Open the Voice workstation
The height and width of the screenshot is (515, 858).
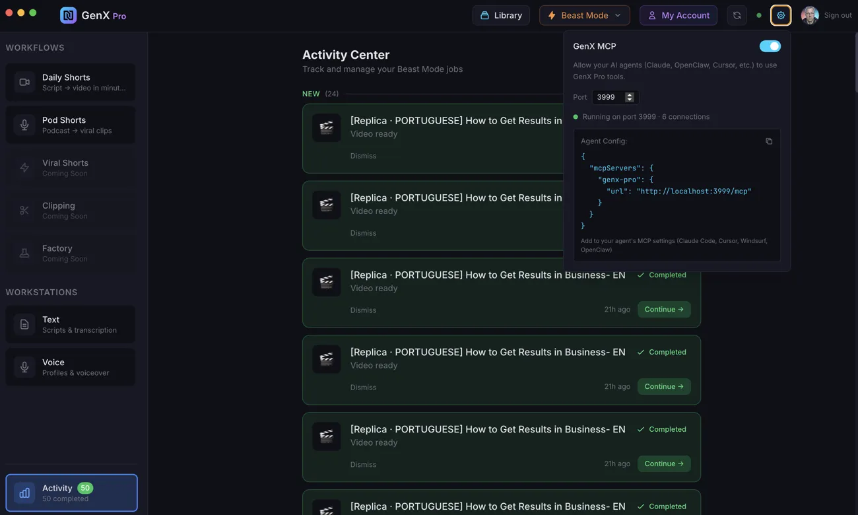[71, 367]
